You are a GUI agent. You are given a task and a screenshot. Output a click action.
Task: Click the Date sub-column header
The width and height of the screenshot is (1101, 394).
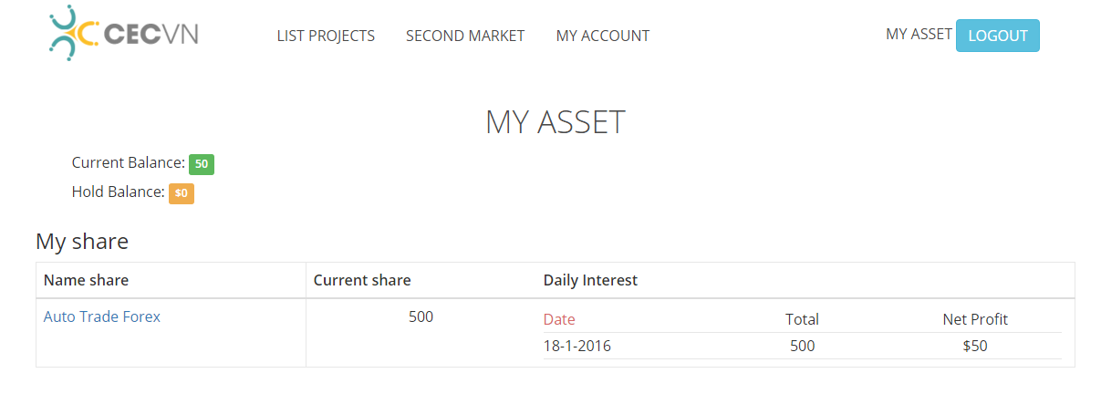pyautogui.click(x=559, y=319)
